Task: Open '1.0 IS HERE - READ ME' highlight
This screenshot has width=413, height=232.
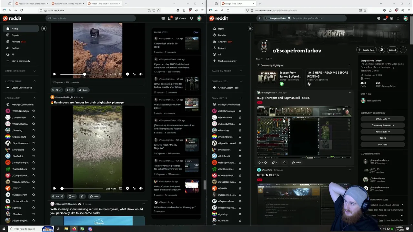Action: tap(328, 78)
